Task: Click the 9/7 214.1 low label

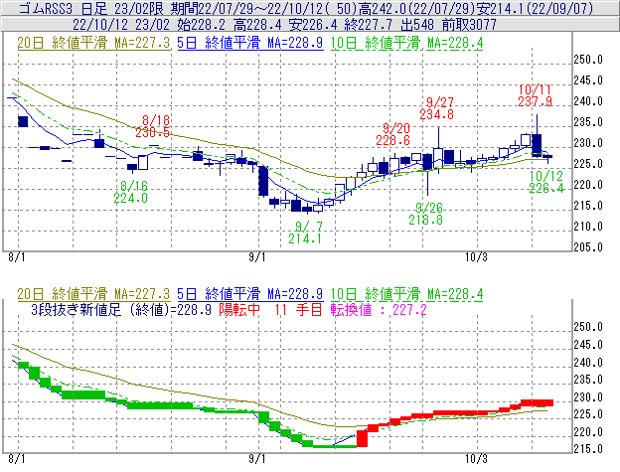Action: coord(305,233)
